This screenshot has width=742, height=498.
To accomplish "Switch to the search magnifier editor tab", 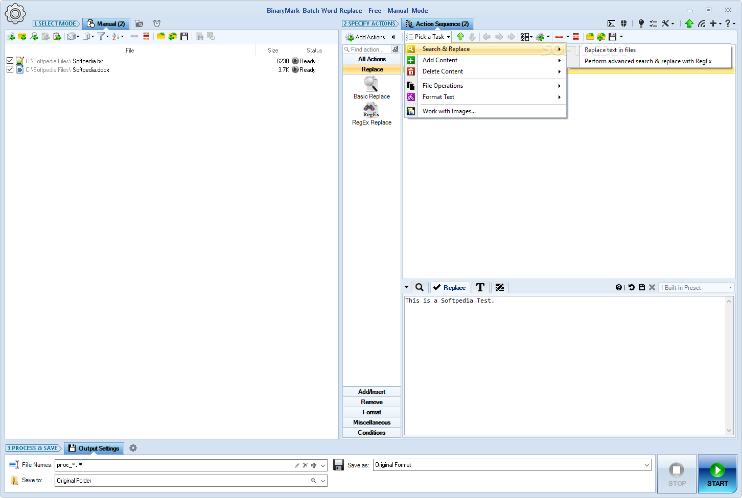I will click(420, 287).
